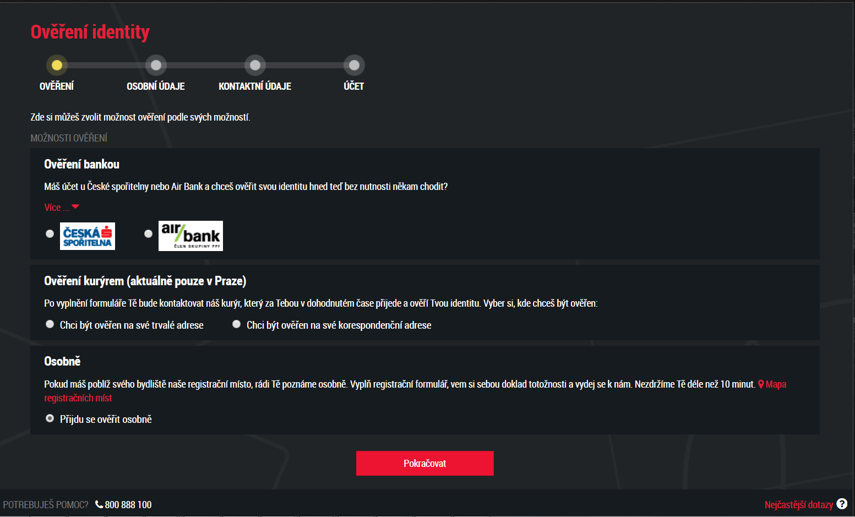Click the help question mark icon
This screenshot has height=517, width=855.
point(842,504)
